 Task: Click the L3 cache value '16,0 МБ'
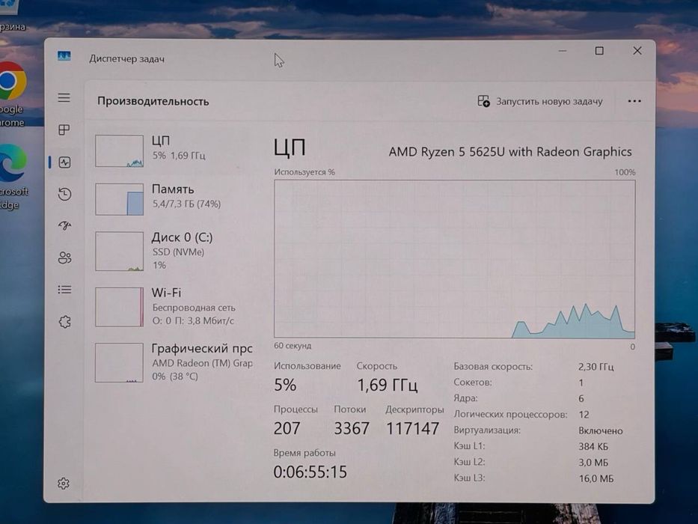coord(596,478)
